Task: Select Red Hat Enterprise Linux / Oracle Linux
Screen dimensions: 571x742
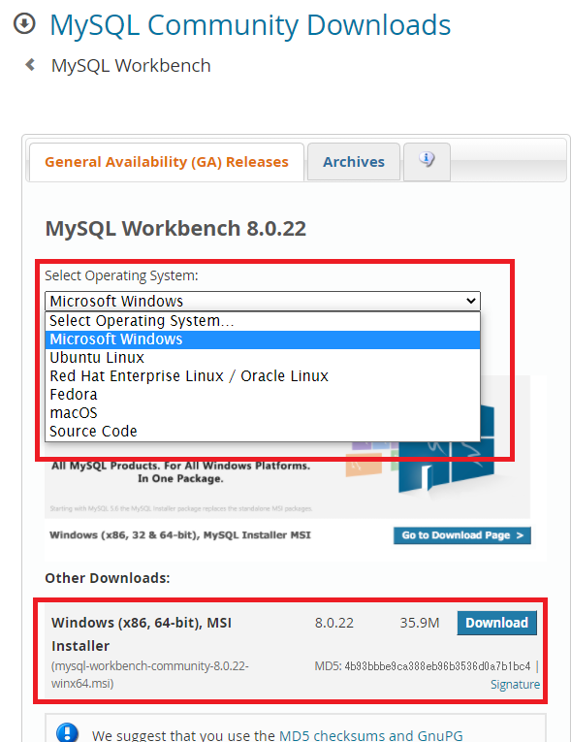Action: [x=263, y=376]
